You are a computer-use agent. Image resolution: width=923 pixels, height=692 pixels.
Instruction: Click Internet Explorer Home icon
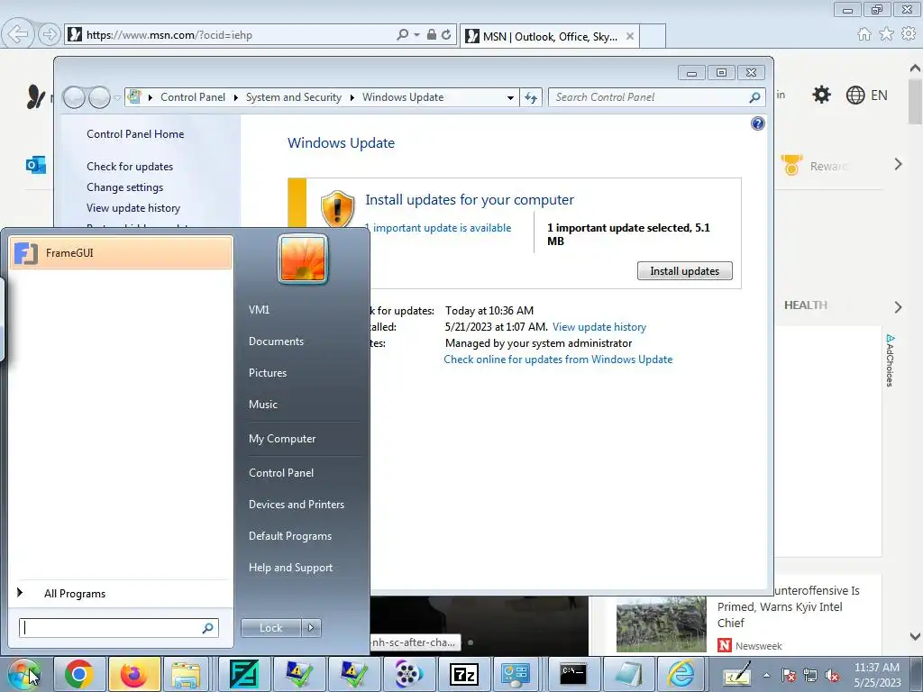click(864, 34)
